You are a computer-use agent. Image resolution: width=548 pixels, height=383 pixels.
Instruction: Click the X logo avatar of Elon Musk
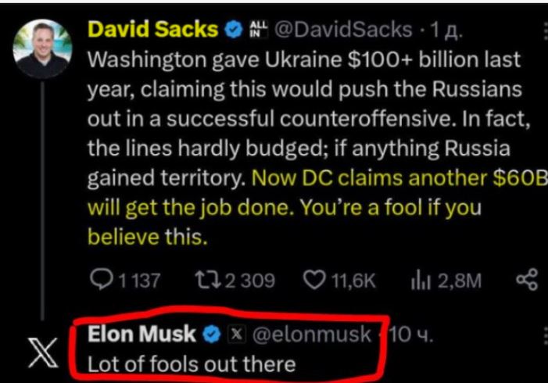(x=43, y=353)
